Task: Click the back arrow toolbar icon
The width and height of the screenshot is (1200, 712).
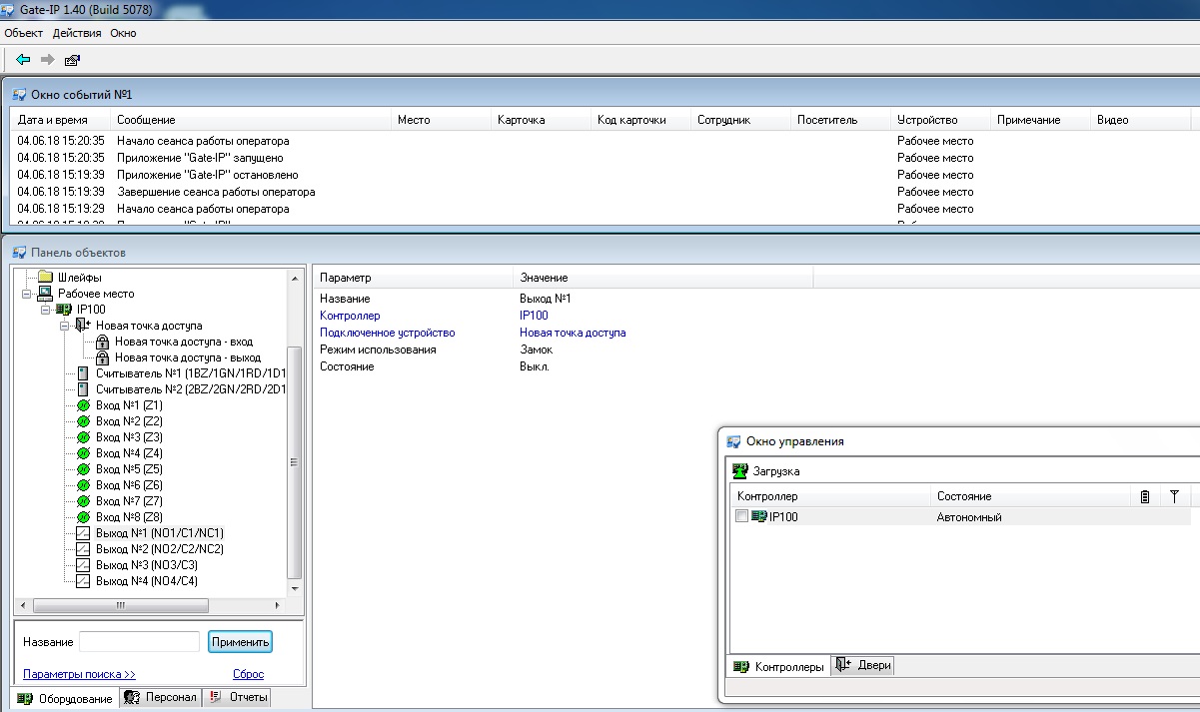Action: coord(23,60)
